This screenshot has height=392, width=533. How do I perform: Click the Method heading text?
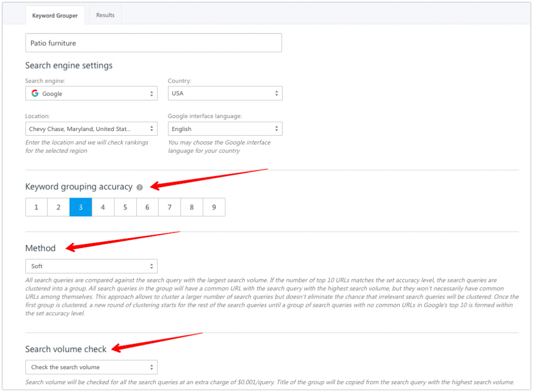pos(41,248)
